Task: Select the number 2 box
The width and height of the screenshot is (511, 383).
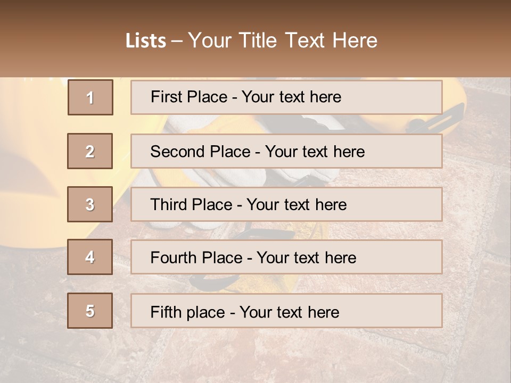Action: [90, 151]
